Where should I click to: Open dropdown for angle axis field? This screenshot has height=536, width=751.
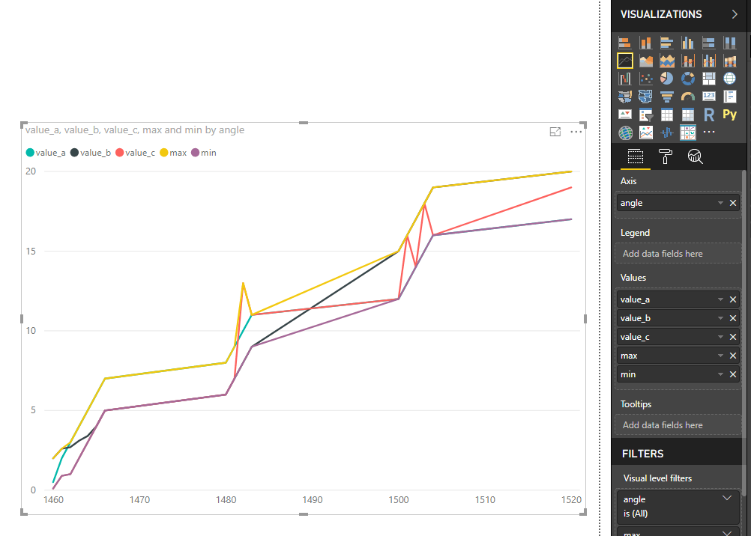[x=720, y=203]
